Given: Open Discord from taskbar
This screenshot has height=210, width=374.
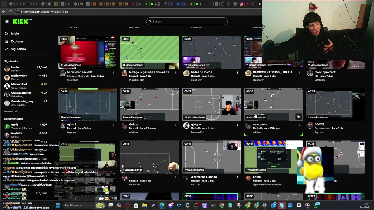Looking at the screenshot, I should [x=170, y=205].
